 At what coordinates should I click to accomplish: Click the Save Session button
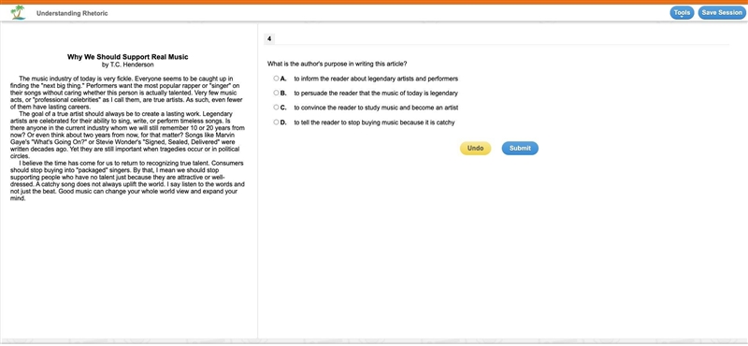point(722,13)
